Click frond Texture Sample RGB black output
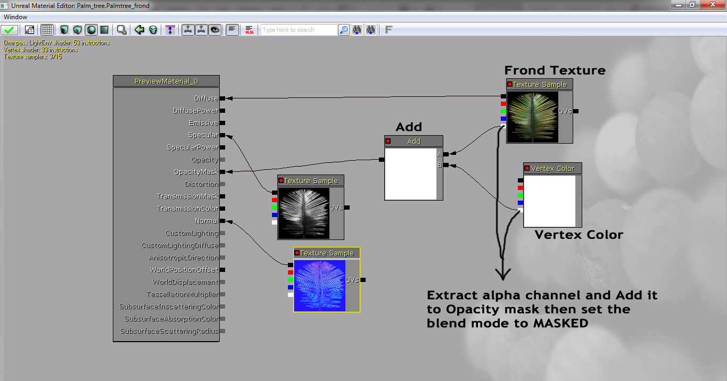Image resolution: width=727 pixels, height=381 pixels. coord(503,96)
